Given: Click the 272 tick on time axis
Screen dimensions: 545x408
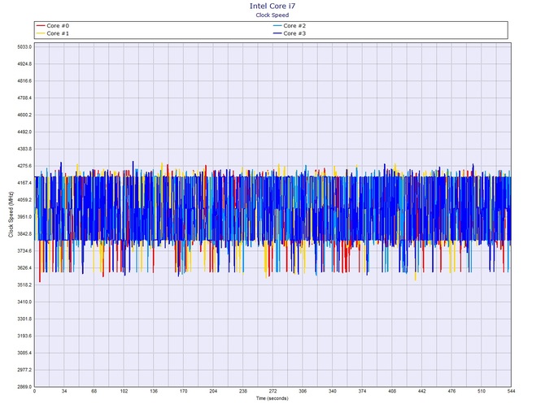Looking at the screenshot, I should click(272, 391).
